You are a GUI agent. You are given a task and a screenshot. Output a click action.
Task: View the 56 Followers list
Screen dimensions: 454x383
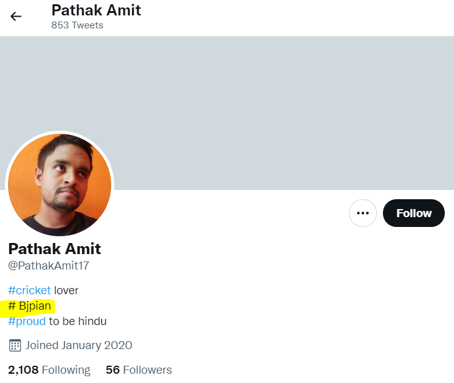pos(139,370)
